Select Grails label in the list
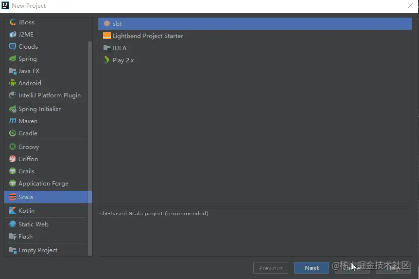419x279 pixels. click(x=26, y=171)
